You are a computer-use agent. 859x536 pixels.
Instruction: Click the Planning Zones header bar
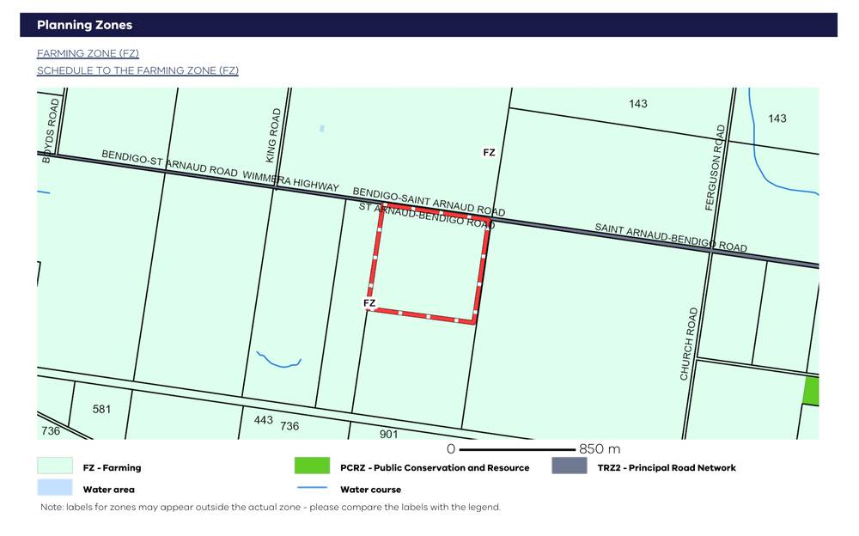[x=429, y=25]
